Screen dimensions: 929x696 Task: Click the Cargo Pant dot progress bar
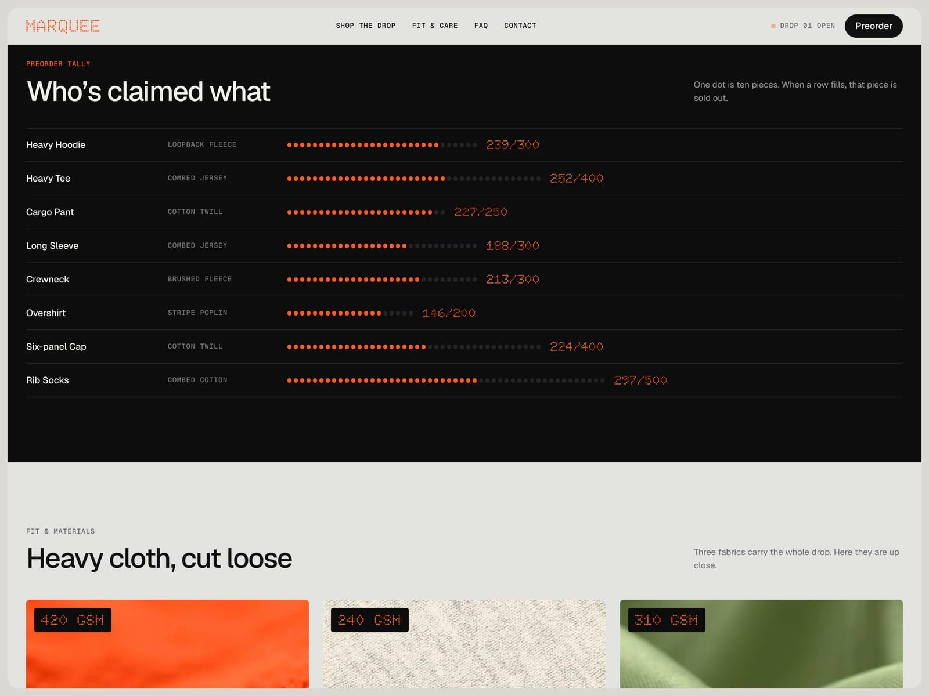coord(366,212)
